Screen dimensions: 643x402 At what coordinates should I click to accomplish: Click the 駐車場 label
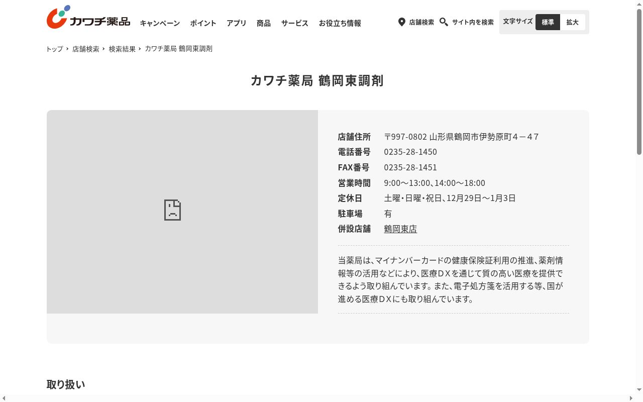350,214
